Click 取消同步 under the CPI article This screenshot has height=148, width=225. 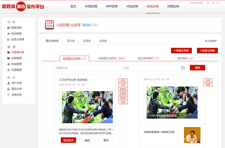[68, 140]
